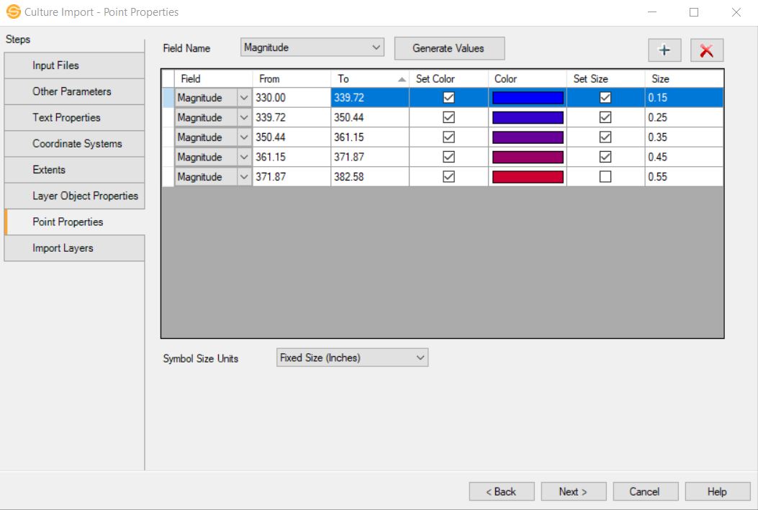Pick the red color swatch in last row

coord(527,177)
